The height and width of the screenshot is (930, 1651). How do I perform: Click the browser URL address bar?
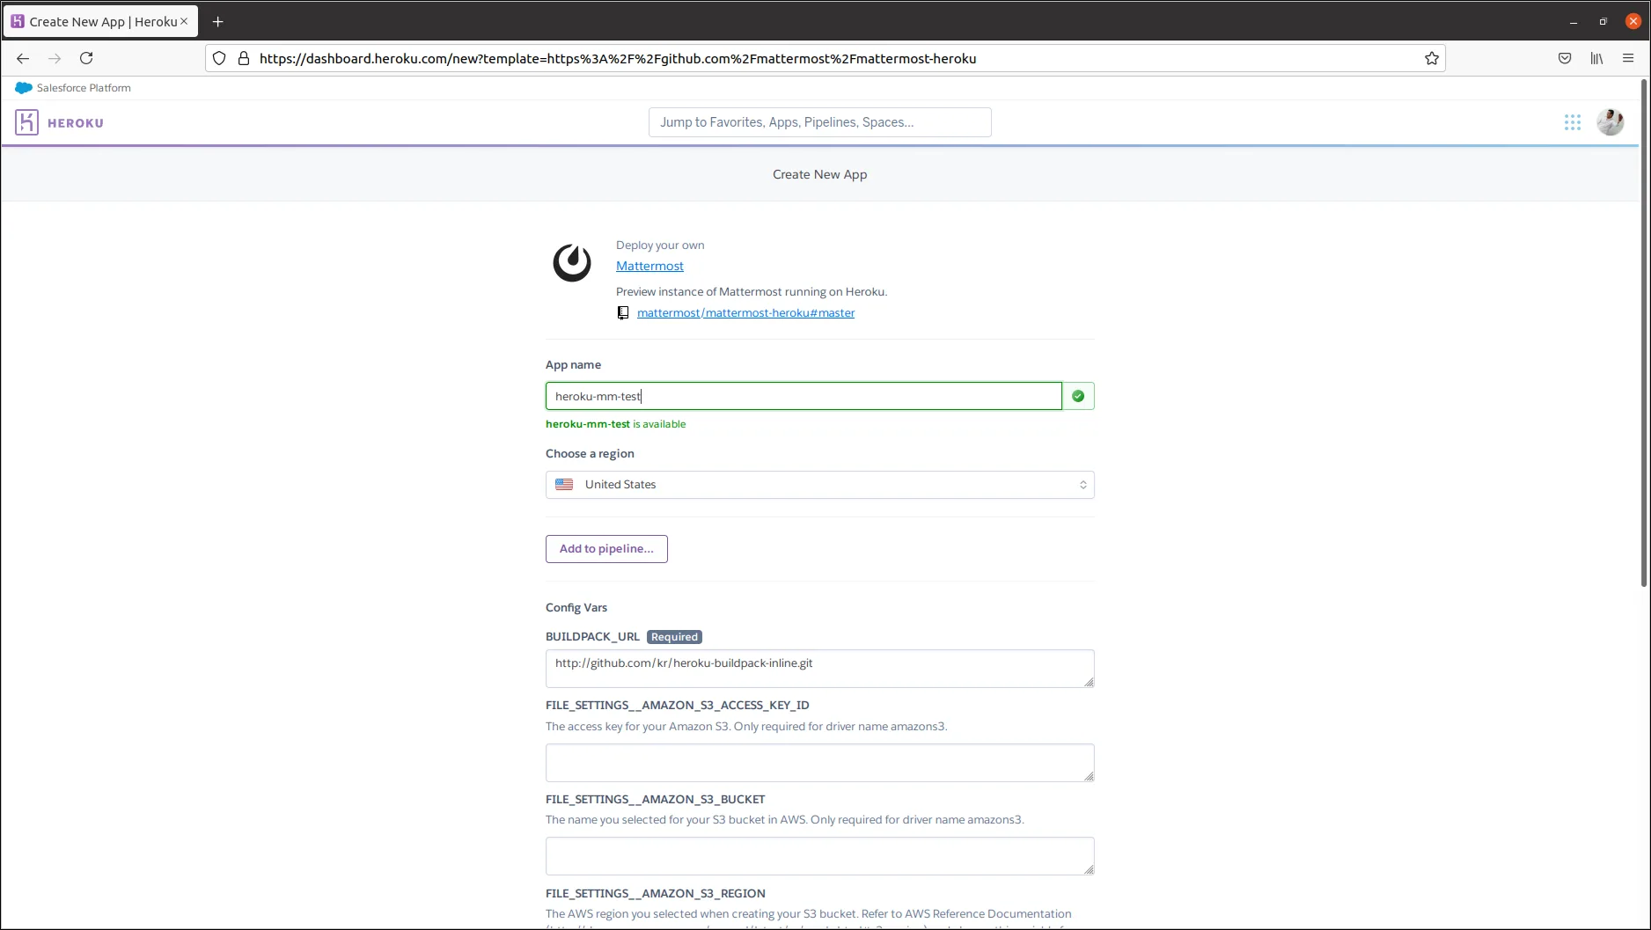pos(827,58)
